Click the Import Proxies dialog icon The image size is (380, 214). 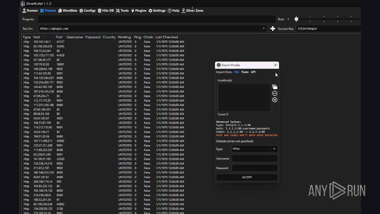tap(219, 65)
